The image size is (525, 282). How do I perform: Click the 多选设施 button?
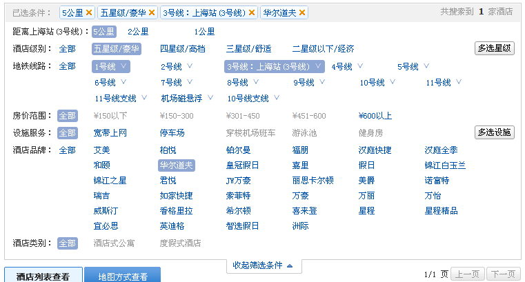(495, 132)
